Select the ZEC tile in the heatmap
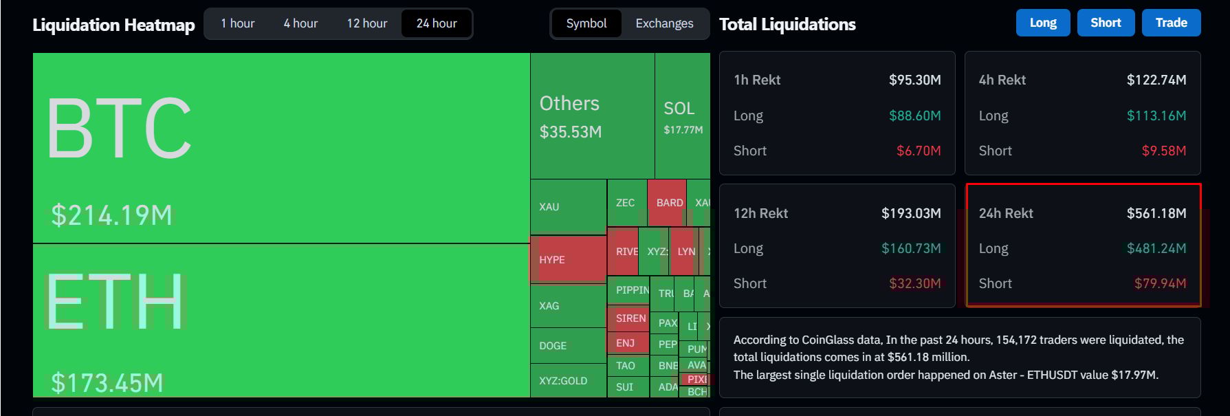1230x416 pixels. pyautogui.click(x=624, y=203)
